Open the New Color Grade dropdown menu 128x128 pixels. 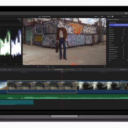pyautogui.click(x=114, y=20)
